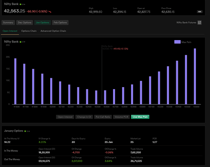The width and height of the screenshot is (210, 167).
Task: Click the In The Money row label
Action: 11,151
